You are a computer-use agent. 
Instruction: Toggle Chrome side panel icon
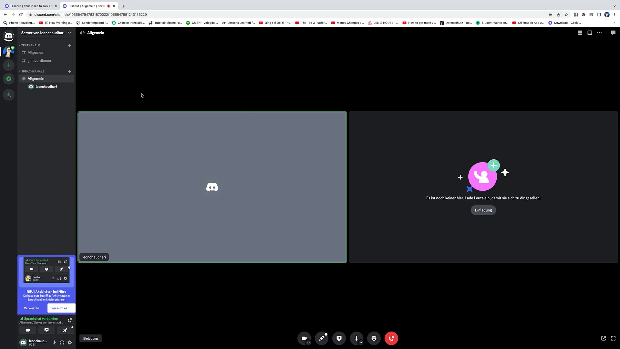(599, 15)
